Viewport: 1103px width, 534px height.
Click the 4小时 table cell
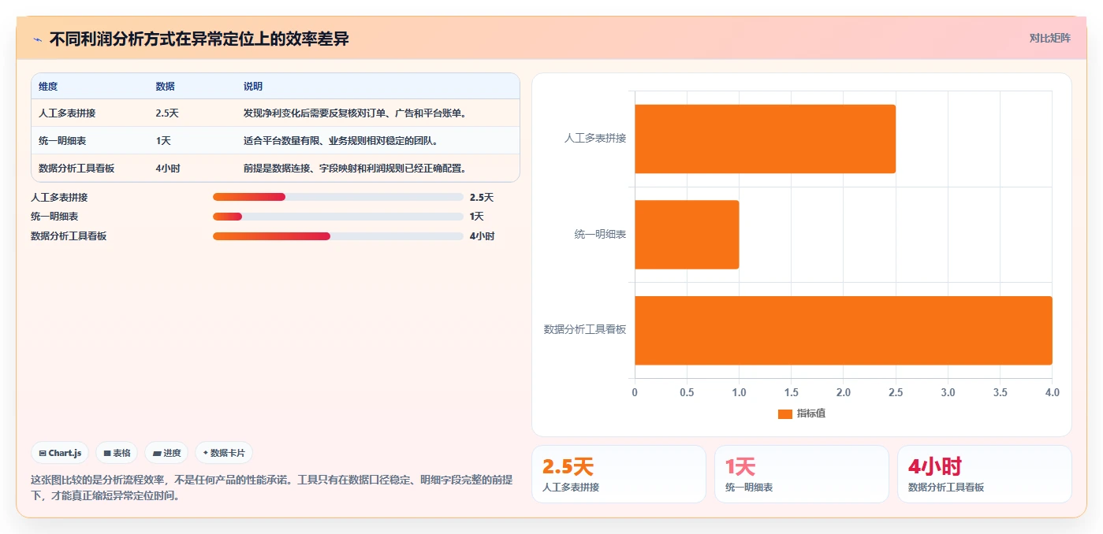pyautogui.click(x=168, y=168)
